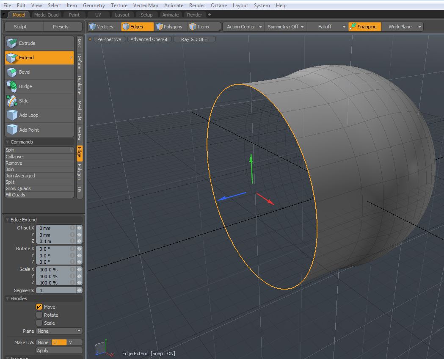Click the Rotate Y keyframe circle
This screenshot has height=359, width=444.
72,255
